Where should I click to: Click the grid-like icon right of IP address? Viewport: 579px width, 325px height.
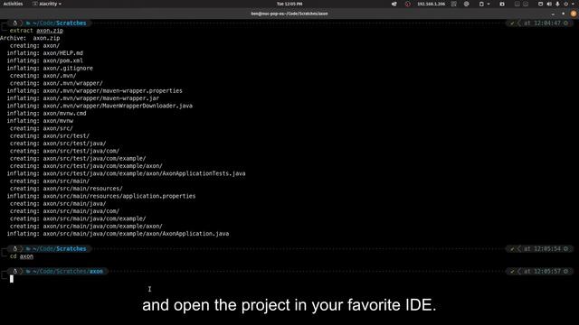(x=454, y=4)
